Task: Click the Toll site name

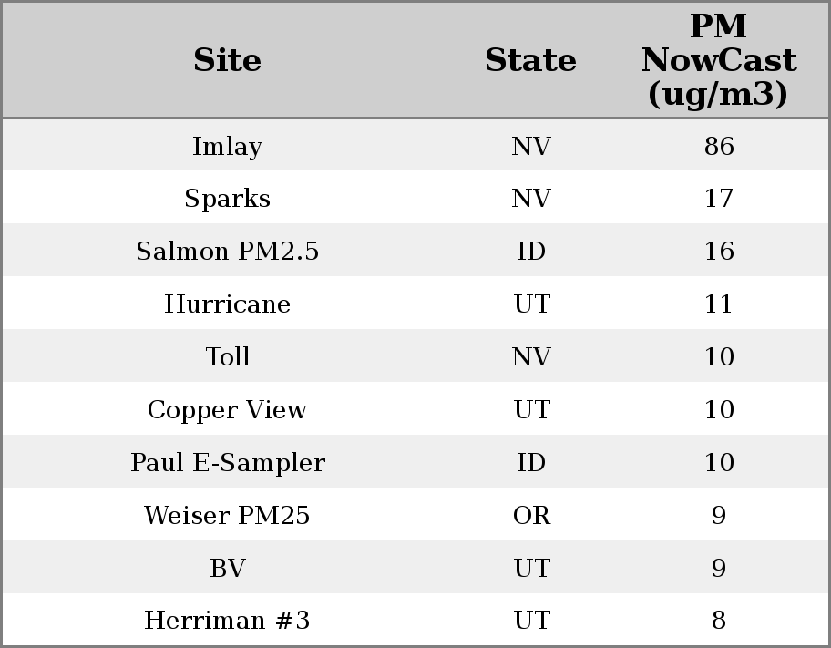Action: click(x=227, y=356)
